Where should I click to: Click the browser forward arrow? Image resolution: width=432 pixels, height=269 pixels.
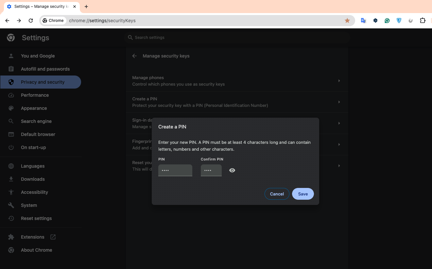[19, 21]
